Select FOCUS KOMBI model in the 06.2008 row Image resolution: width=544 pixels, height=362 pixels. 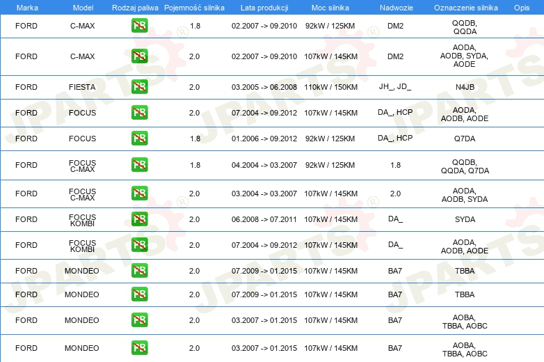point(82,220)
